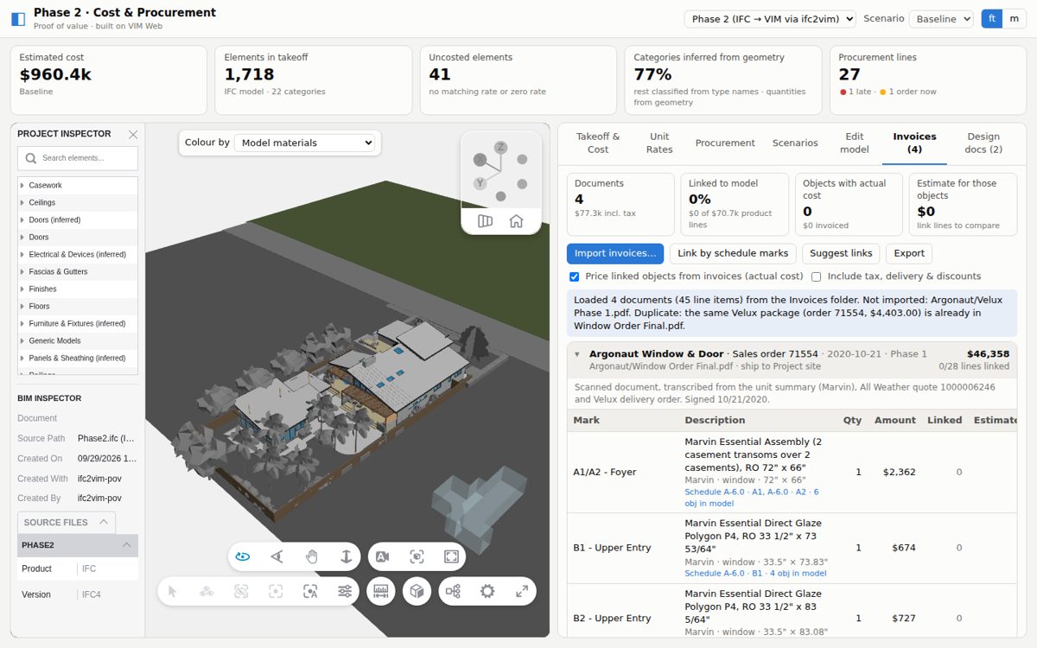Activate the measure ruler tool
The width and height of the screenshot is (1037, 648).
(381, 591)
